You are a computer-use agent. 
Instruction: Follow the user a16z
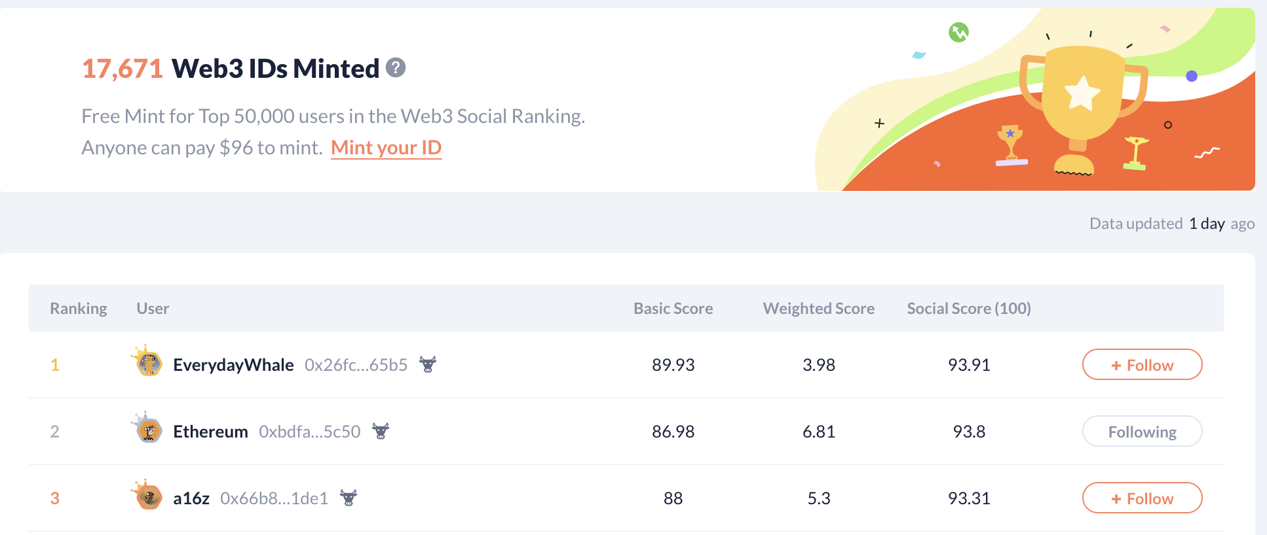[1142, 498]
